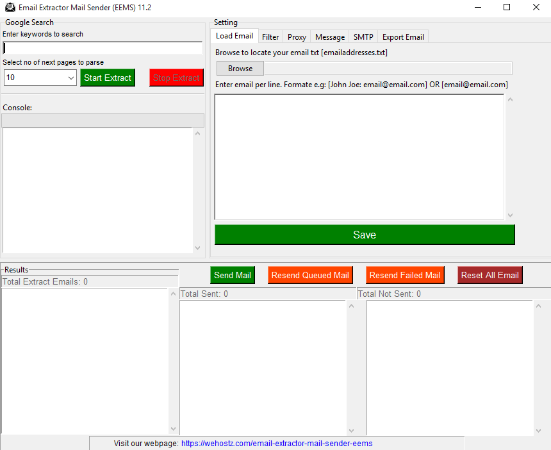The height and width of the screenshot is (450, 551).
Task: Click Total Not Sent scroll down arrow
Action: point(538,430)
